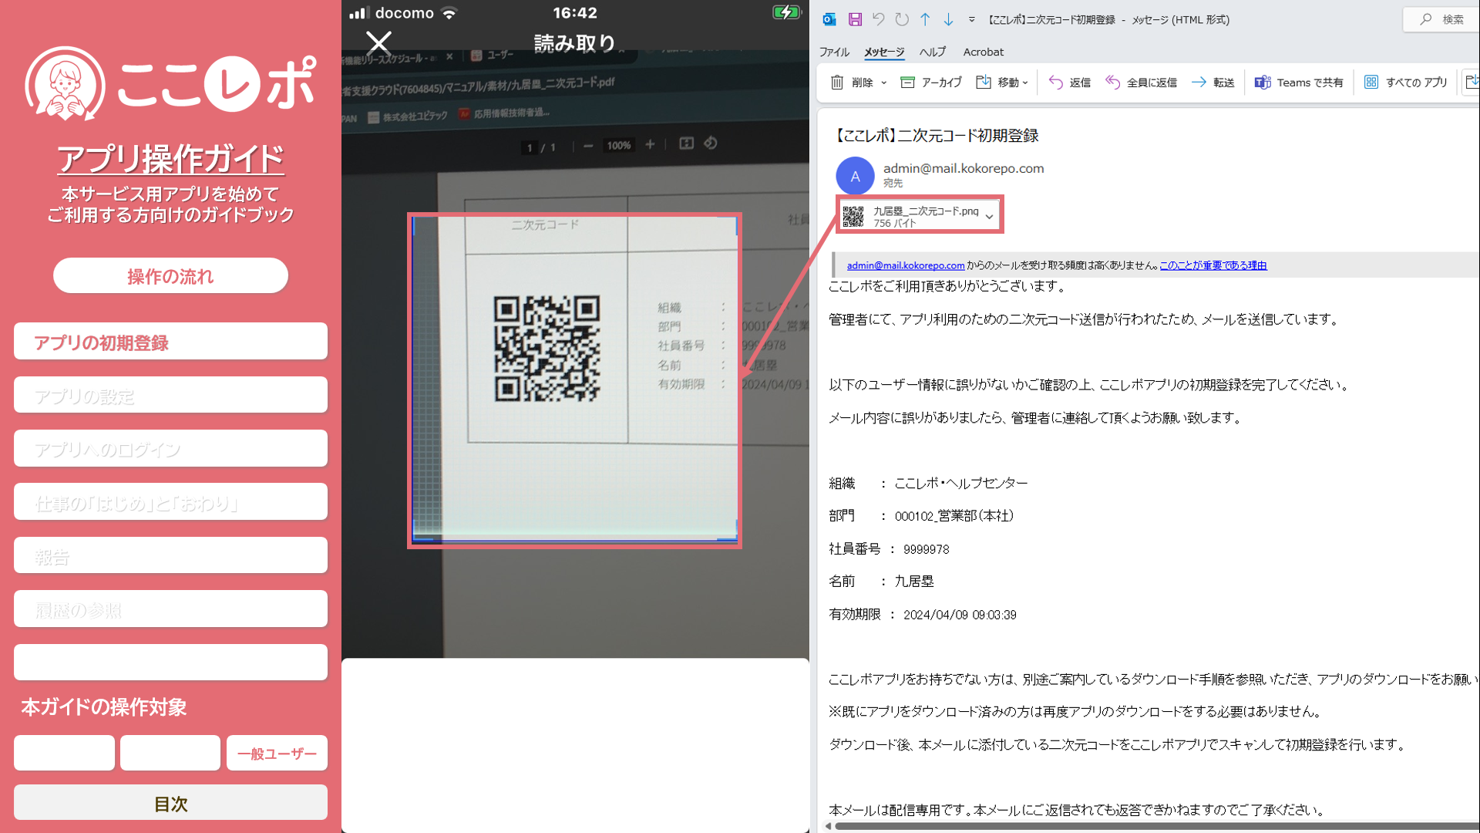
Task: Expand attachment 九居塁_二次元コード.png options arrow
Action: [989, 217]
